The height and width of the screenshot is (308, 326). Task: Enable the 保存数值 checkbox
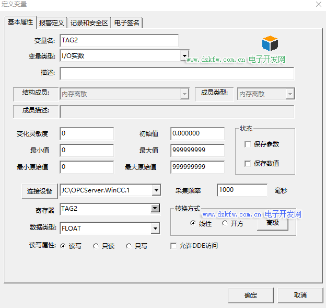point(248,164)
